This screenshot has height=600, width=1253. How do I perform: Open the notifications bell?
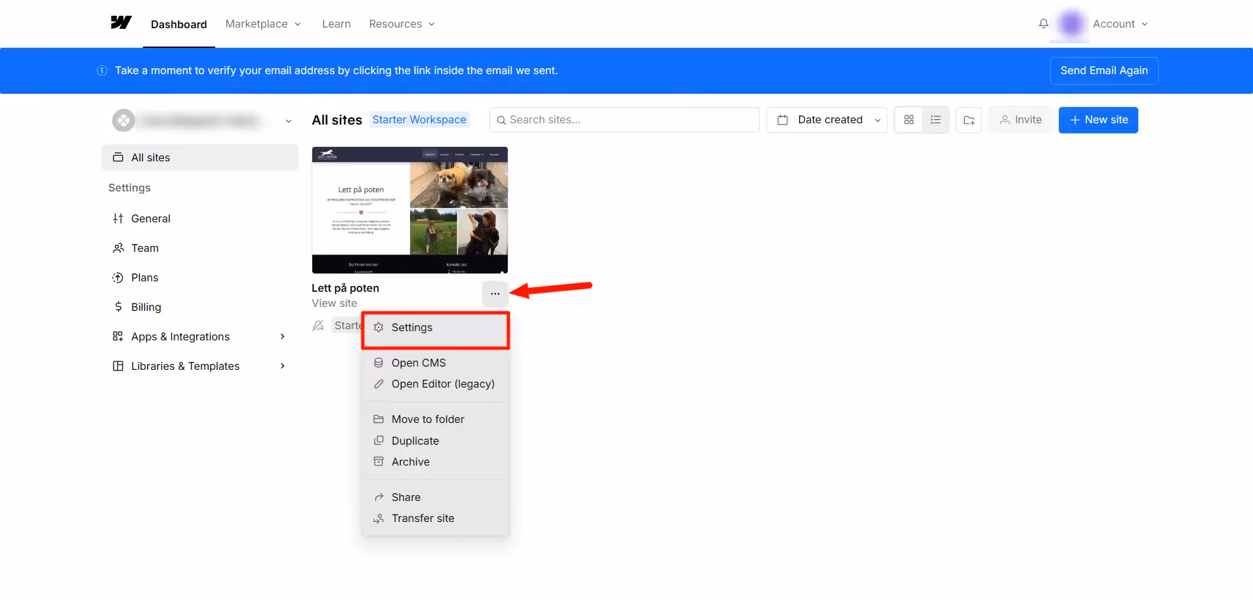1043,24
